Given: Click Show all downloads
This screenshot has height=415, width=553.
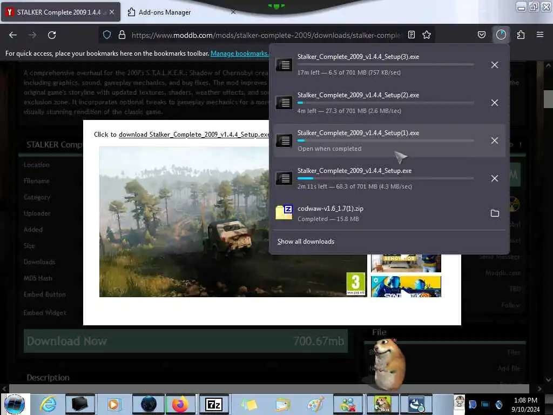Looking at the screenshot, I should tap(306, 242).
